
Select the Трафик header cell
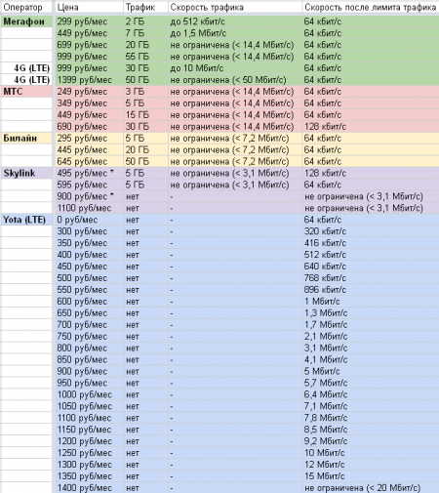pyautogui.click(x=145, y=7)
